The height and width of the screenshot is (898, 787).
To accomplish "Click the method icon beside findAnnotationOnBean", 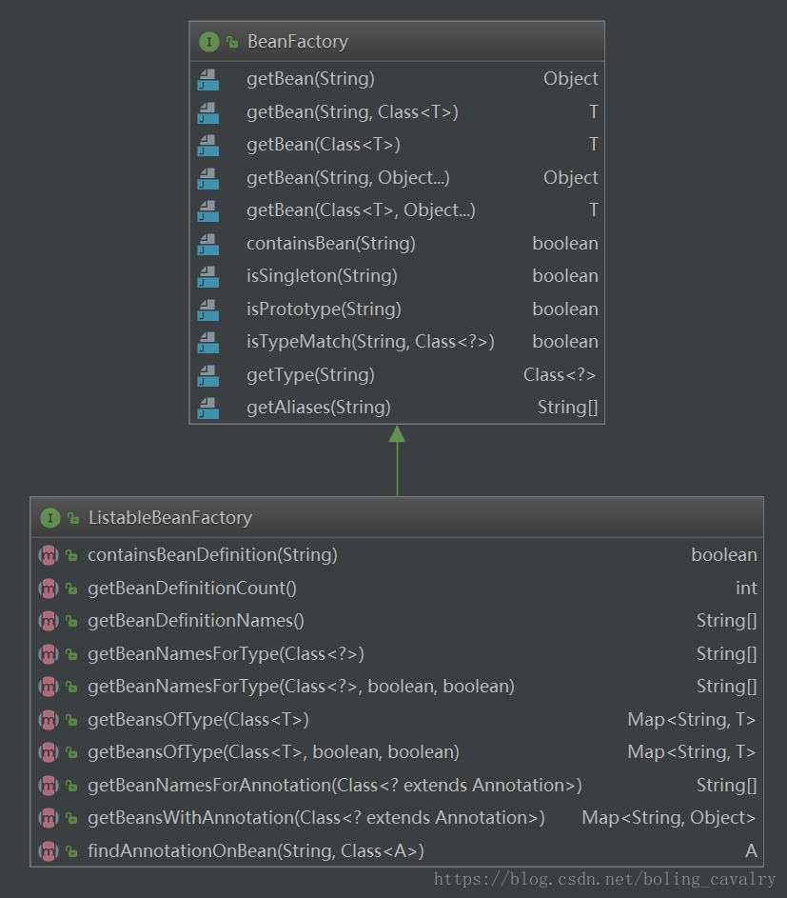I will [x=49, y=851].
